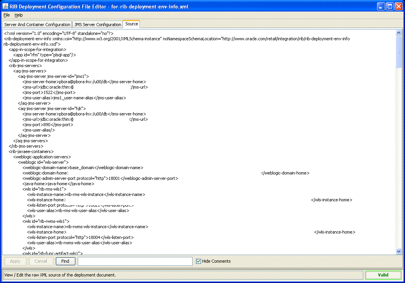Switch to JMS Server Configuration tab
The width and height of the screenshot is (405, 283).
tap(98, 24)
